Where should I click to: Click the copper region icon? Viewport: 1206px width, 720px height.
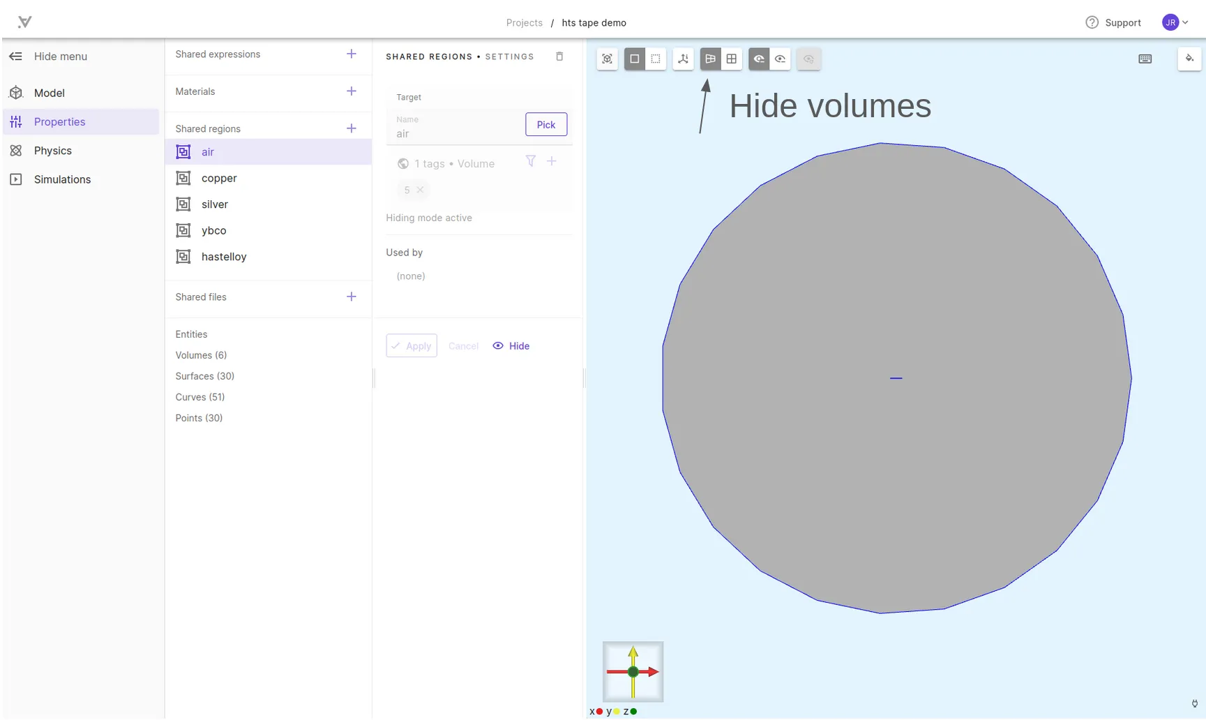pyautogui.click(x=183, y=178)
